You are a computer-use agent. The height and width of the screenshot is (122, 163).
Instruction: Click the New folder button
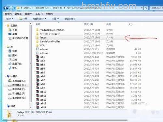coord(70,19)
